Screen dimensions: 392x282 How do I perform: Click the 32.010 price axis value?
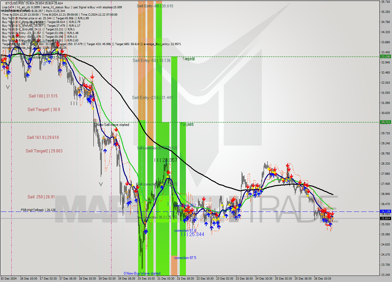coord(385,83)
